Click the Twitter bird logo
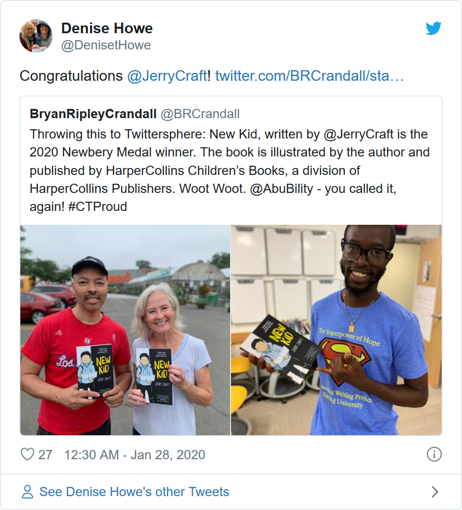Image resolution: width=462 pixels, height=510 pixels. click(x=433, y=28)
